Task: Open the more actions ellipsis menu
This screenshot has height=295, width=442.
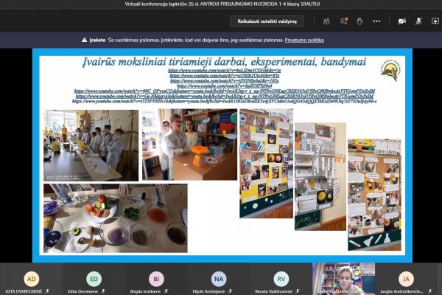Action: click(376, 21)
